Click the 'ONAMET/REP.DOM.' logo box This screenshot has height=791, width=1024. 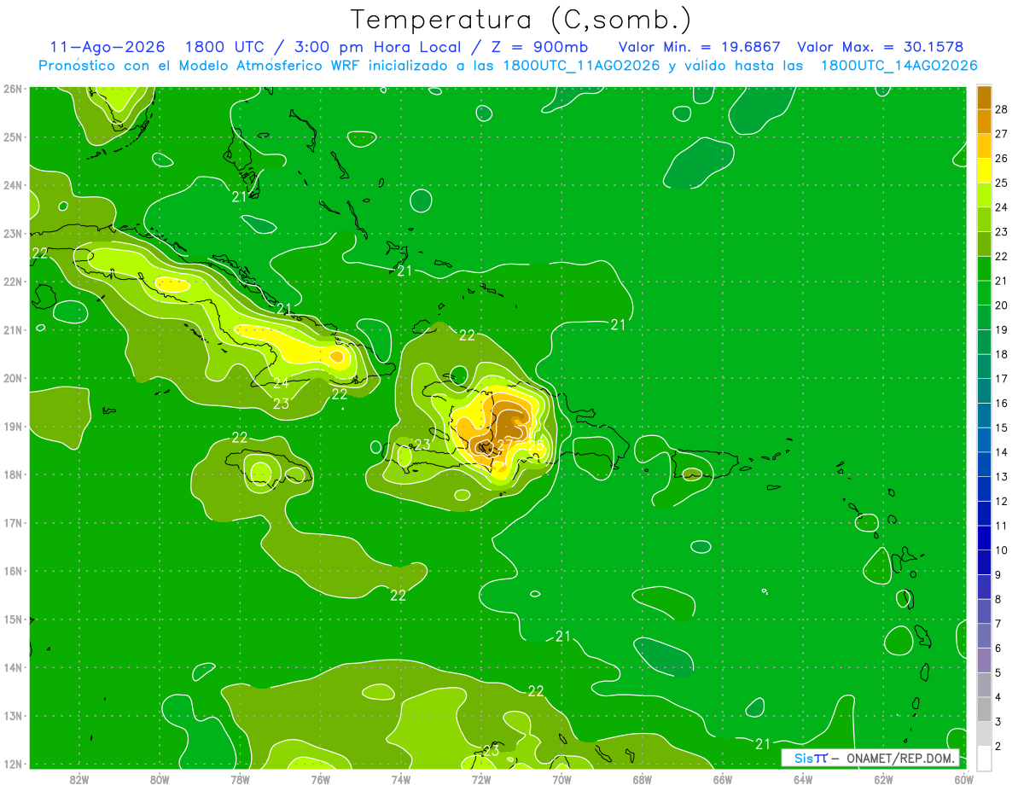click(x=870, y=758)
